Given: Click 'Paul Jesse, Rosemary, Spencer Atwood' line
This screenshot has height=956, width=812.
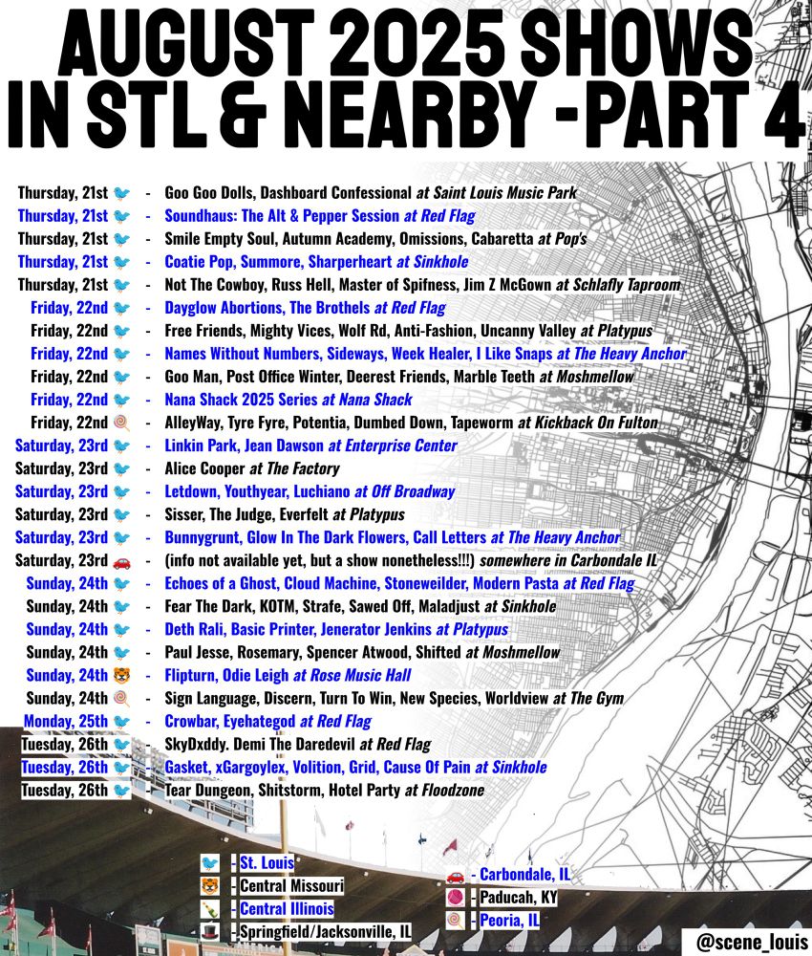Looking at the screenshot, I should tap(362, 652).
